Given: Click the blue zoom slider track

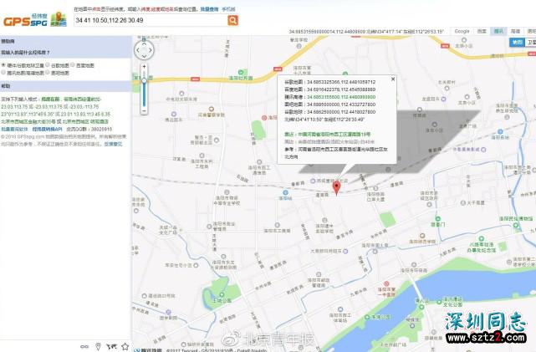Looking at the screenshot, I should pos(145,95).
